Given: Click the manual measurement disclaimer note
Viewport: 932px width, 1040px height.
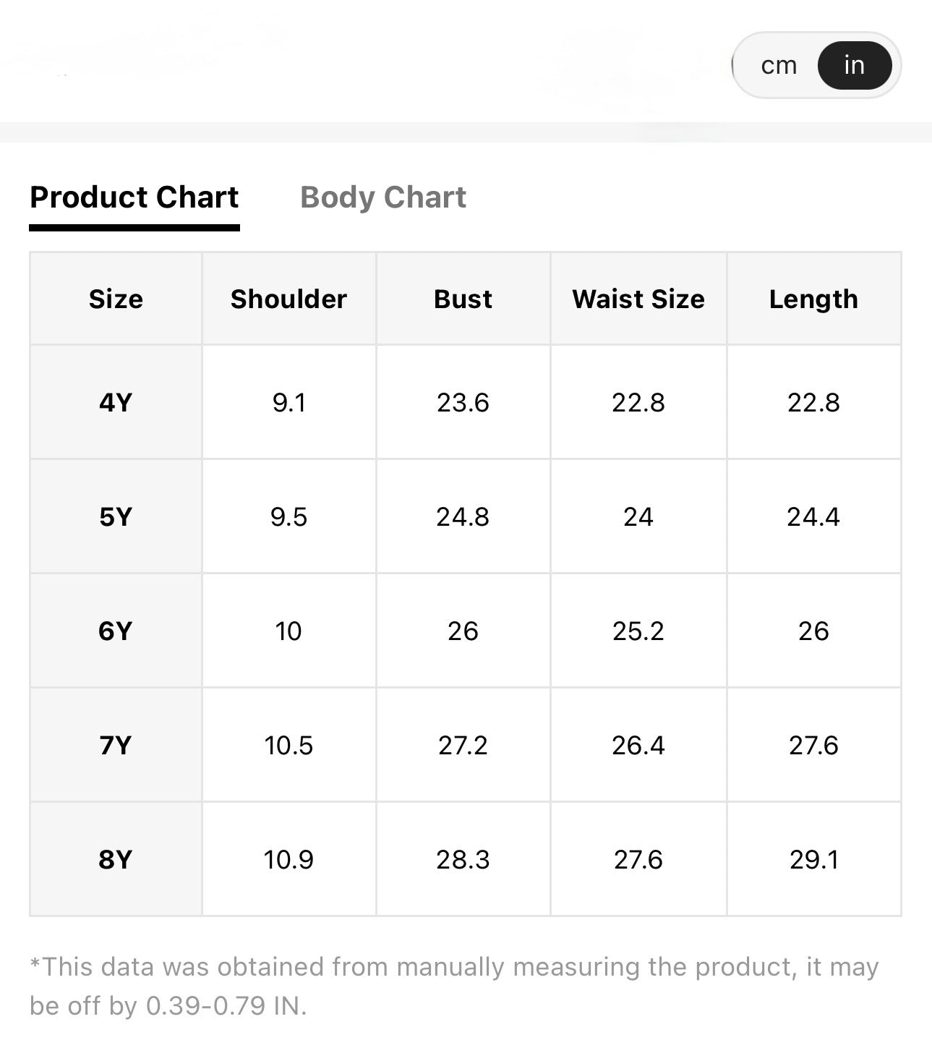Looking at the screenshot, I should point(454,986).
